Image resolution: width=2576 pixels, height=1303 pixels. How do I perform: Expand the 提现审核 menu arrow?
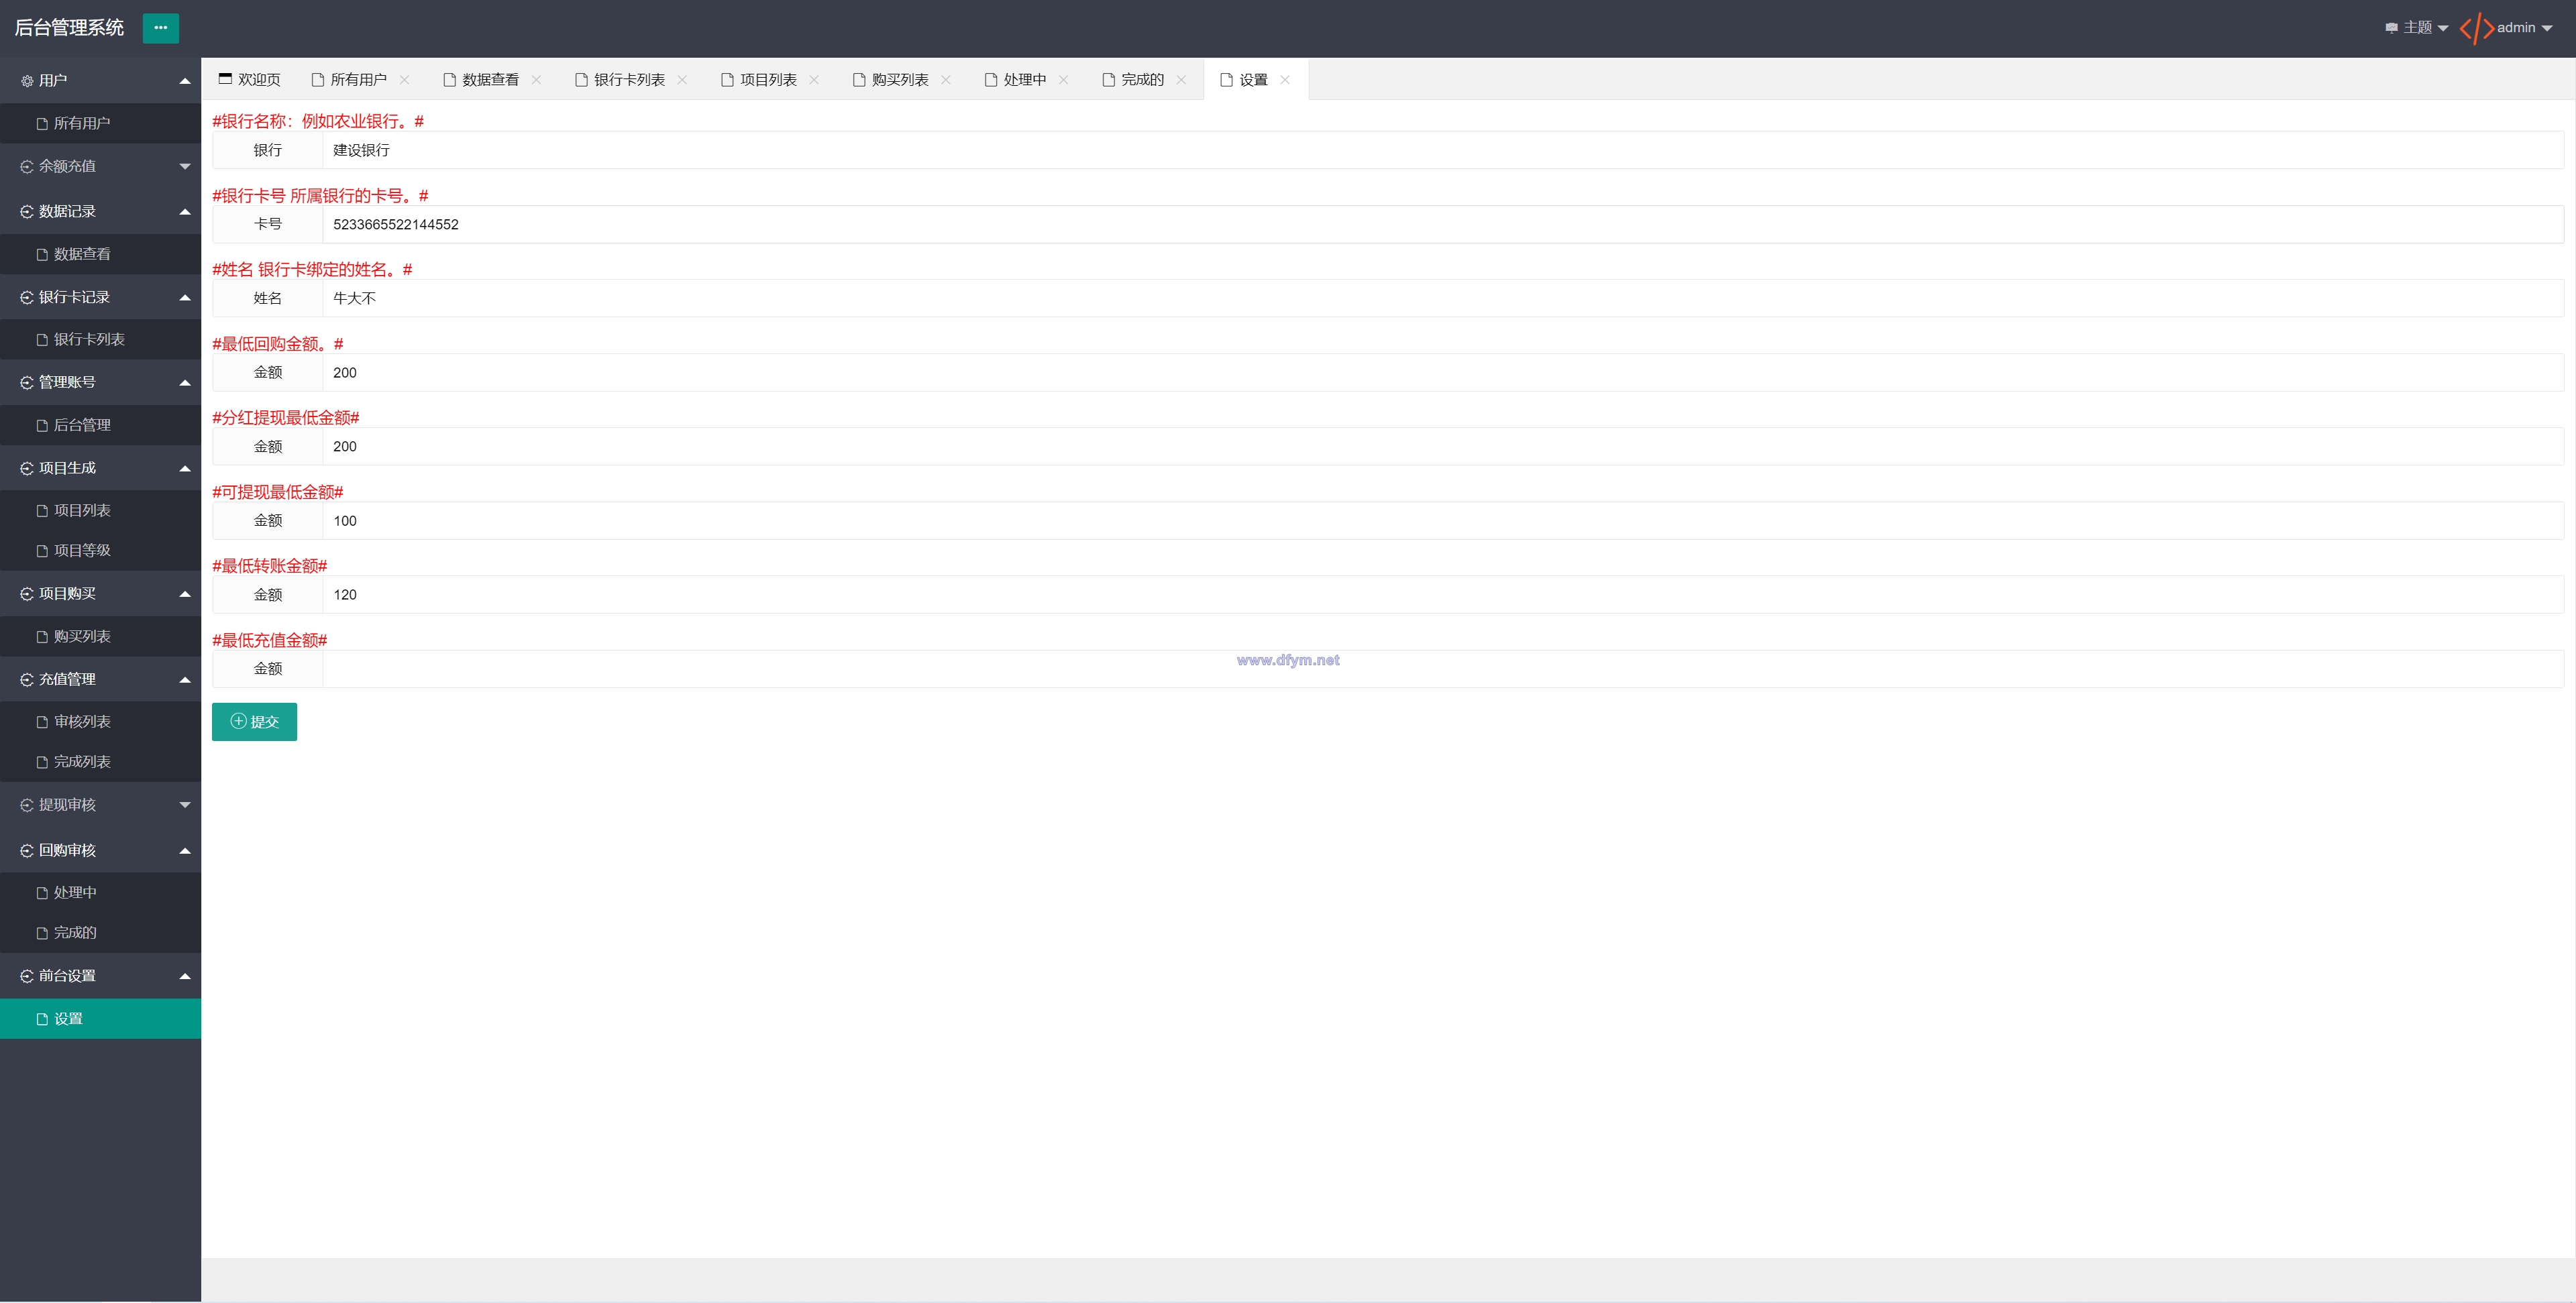coord(185,805)
